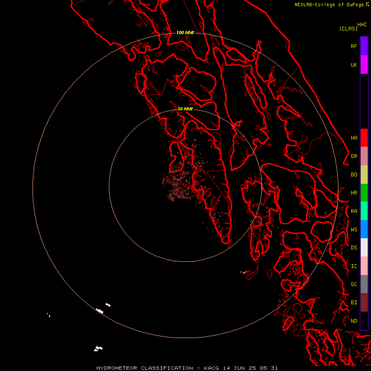The width and height of the screenshot is (371, 371).
Task: Click the WS legend label
Action: tap(354, 229)
